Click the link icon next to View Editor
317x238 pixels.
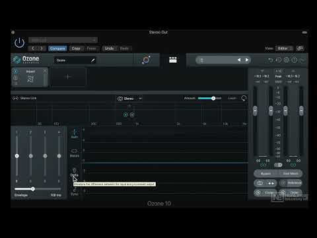coord(300,48)
